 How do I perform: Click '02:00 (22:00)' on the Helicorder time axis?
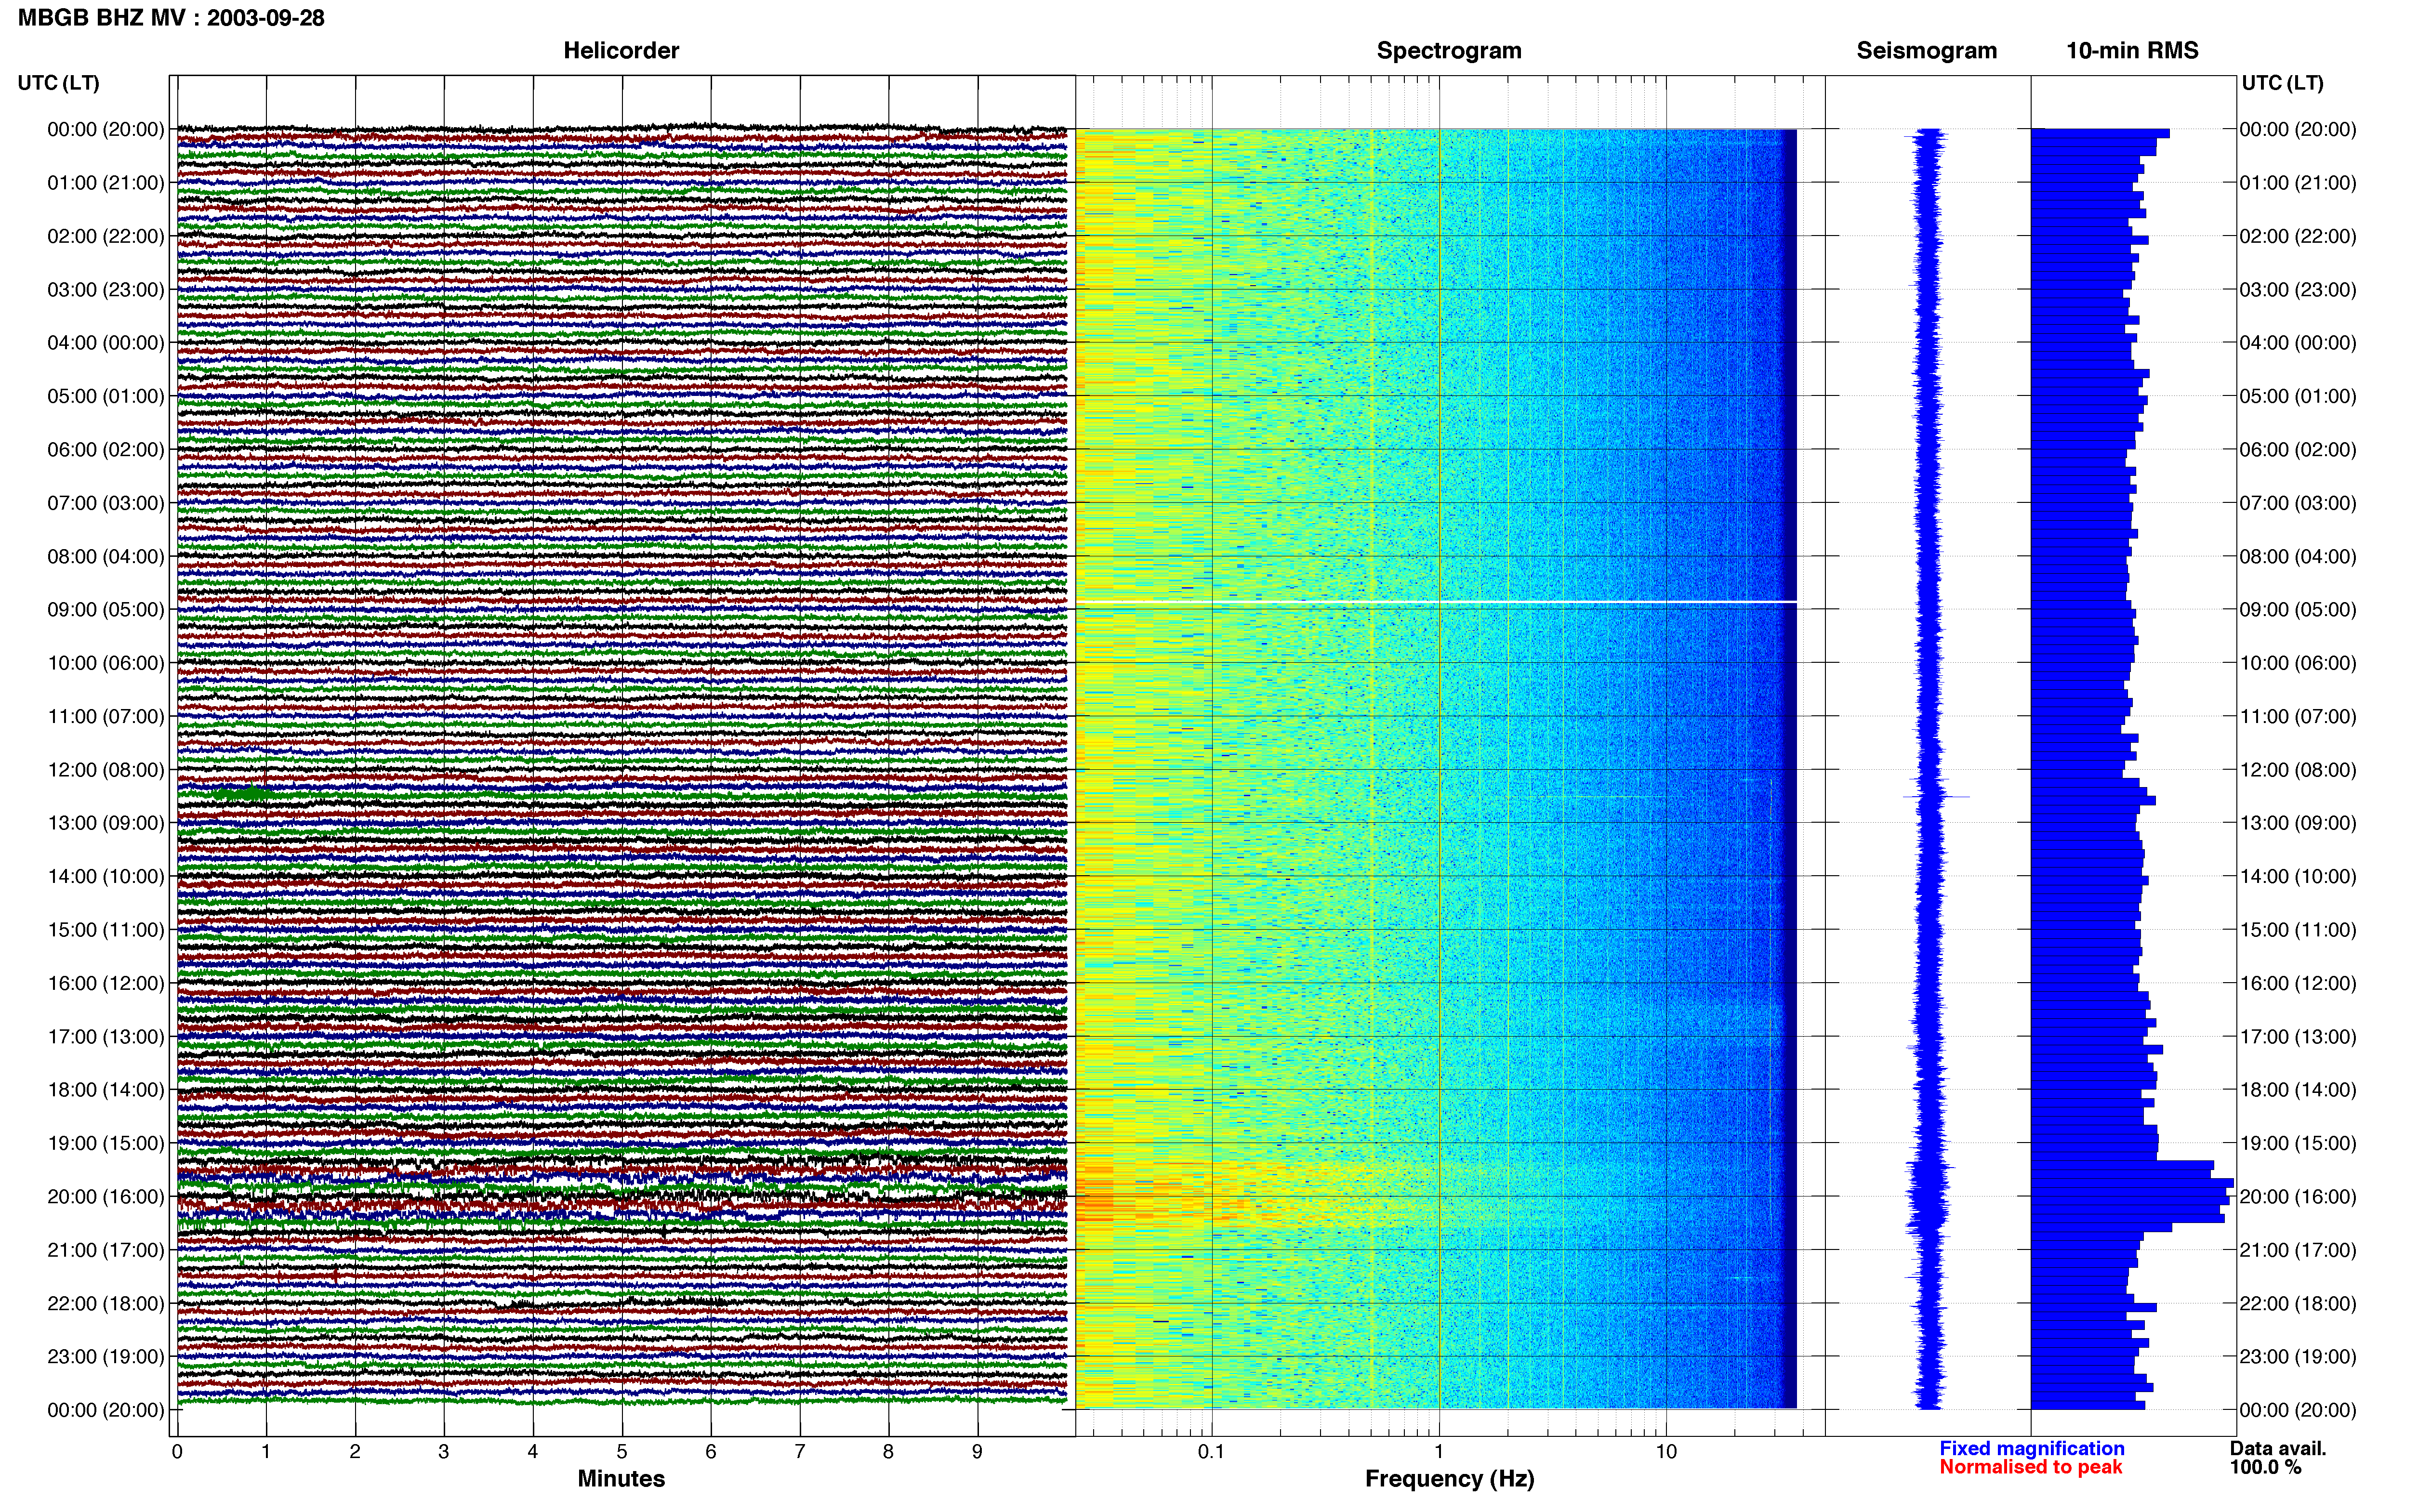(x=106, y=236)
